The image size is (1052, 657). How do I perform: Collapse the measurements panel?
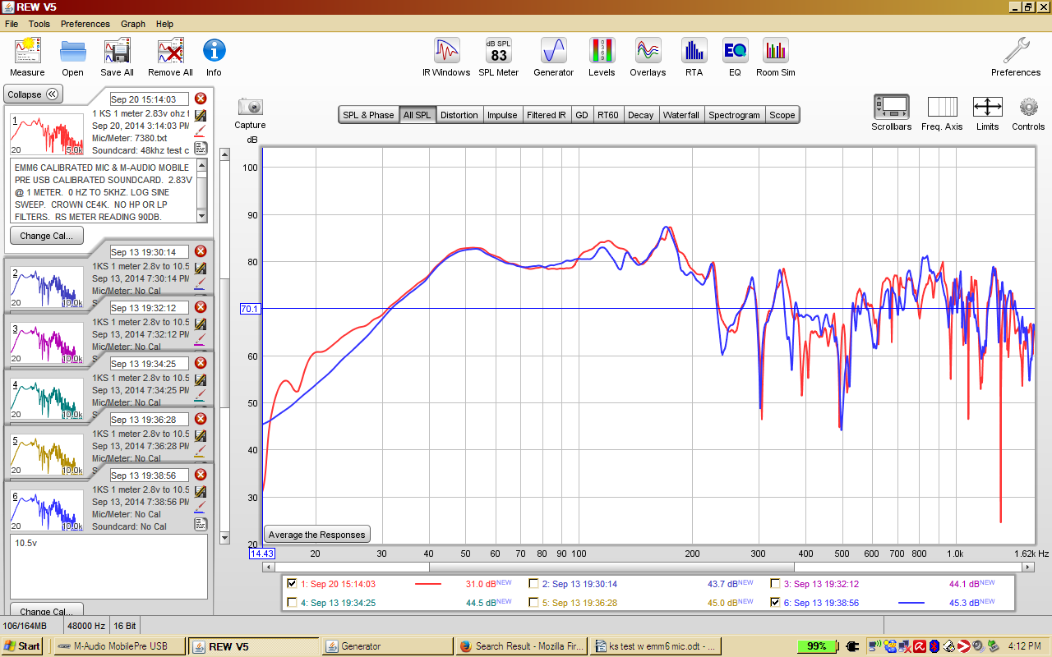tap(33, 94)
